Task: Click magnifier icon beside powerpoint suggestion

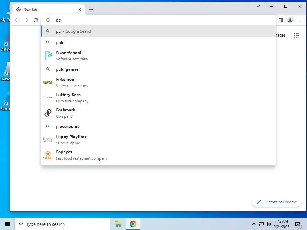Action: coord(48,126)
